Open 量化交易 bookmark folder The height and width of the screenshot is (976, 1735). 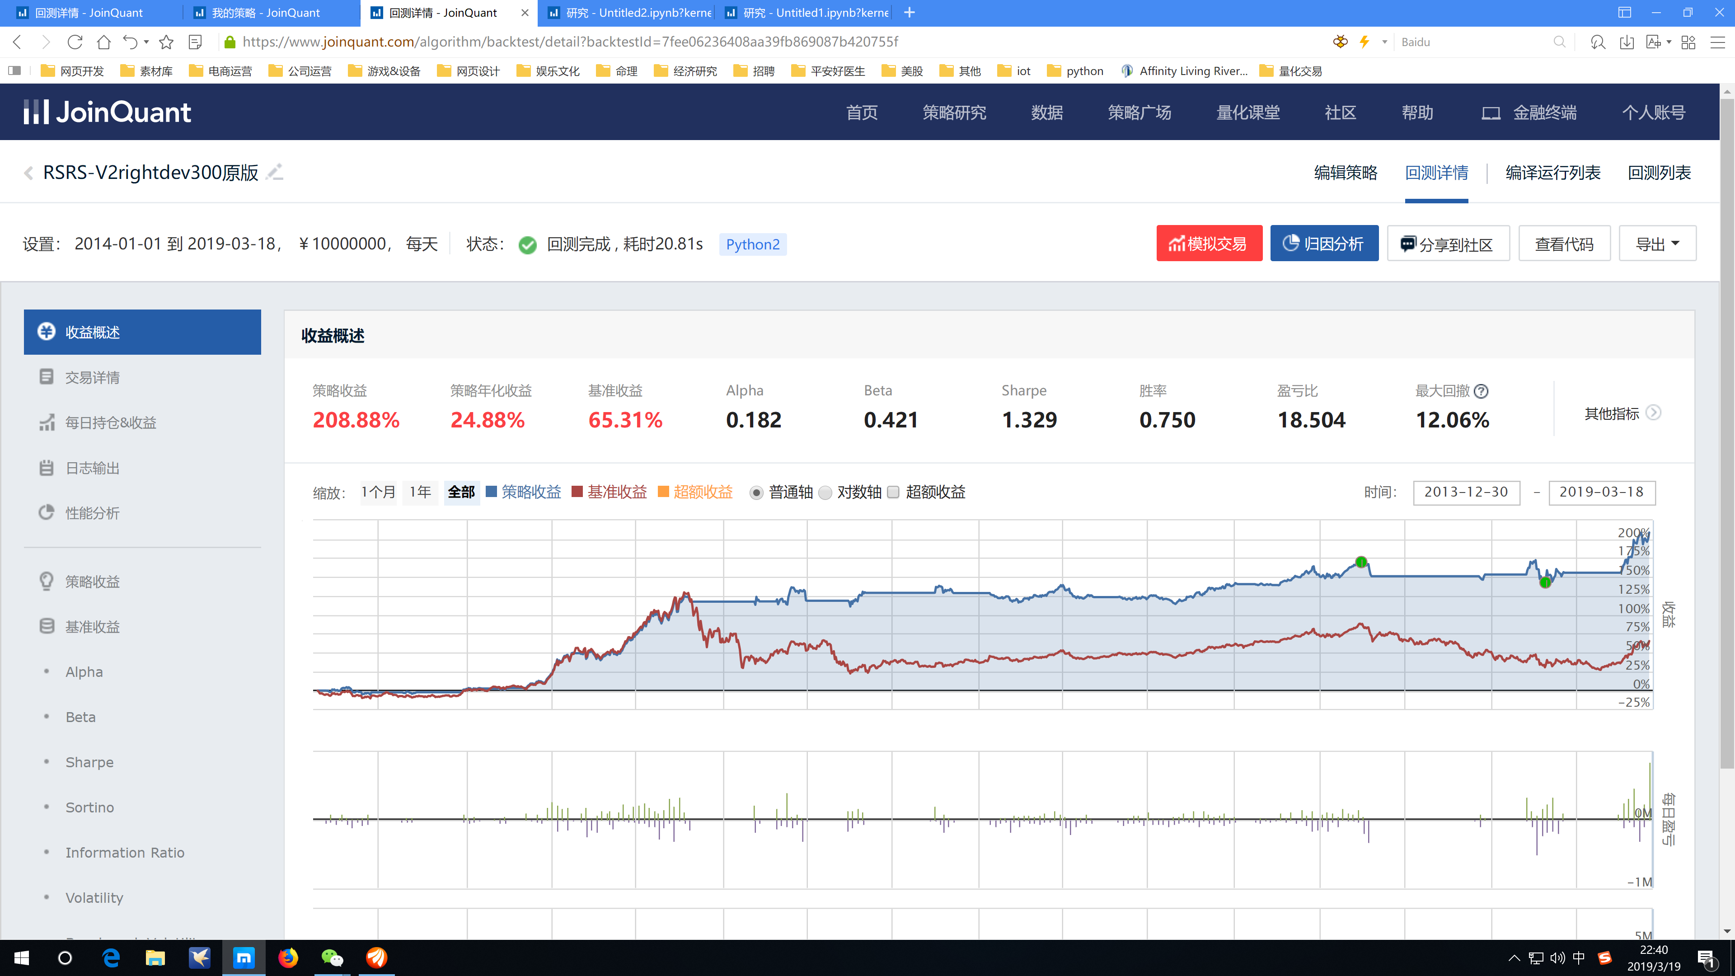pos(1290,71)
